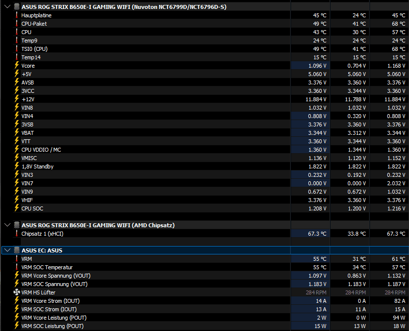The height and width of the screenshot is (331, 409).
Task: Click the VRM Vcore Strom maximum 82 A
Action: pos(400,301)
